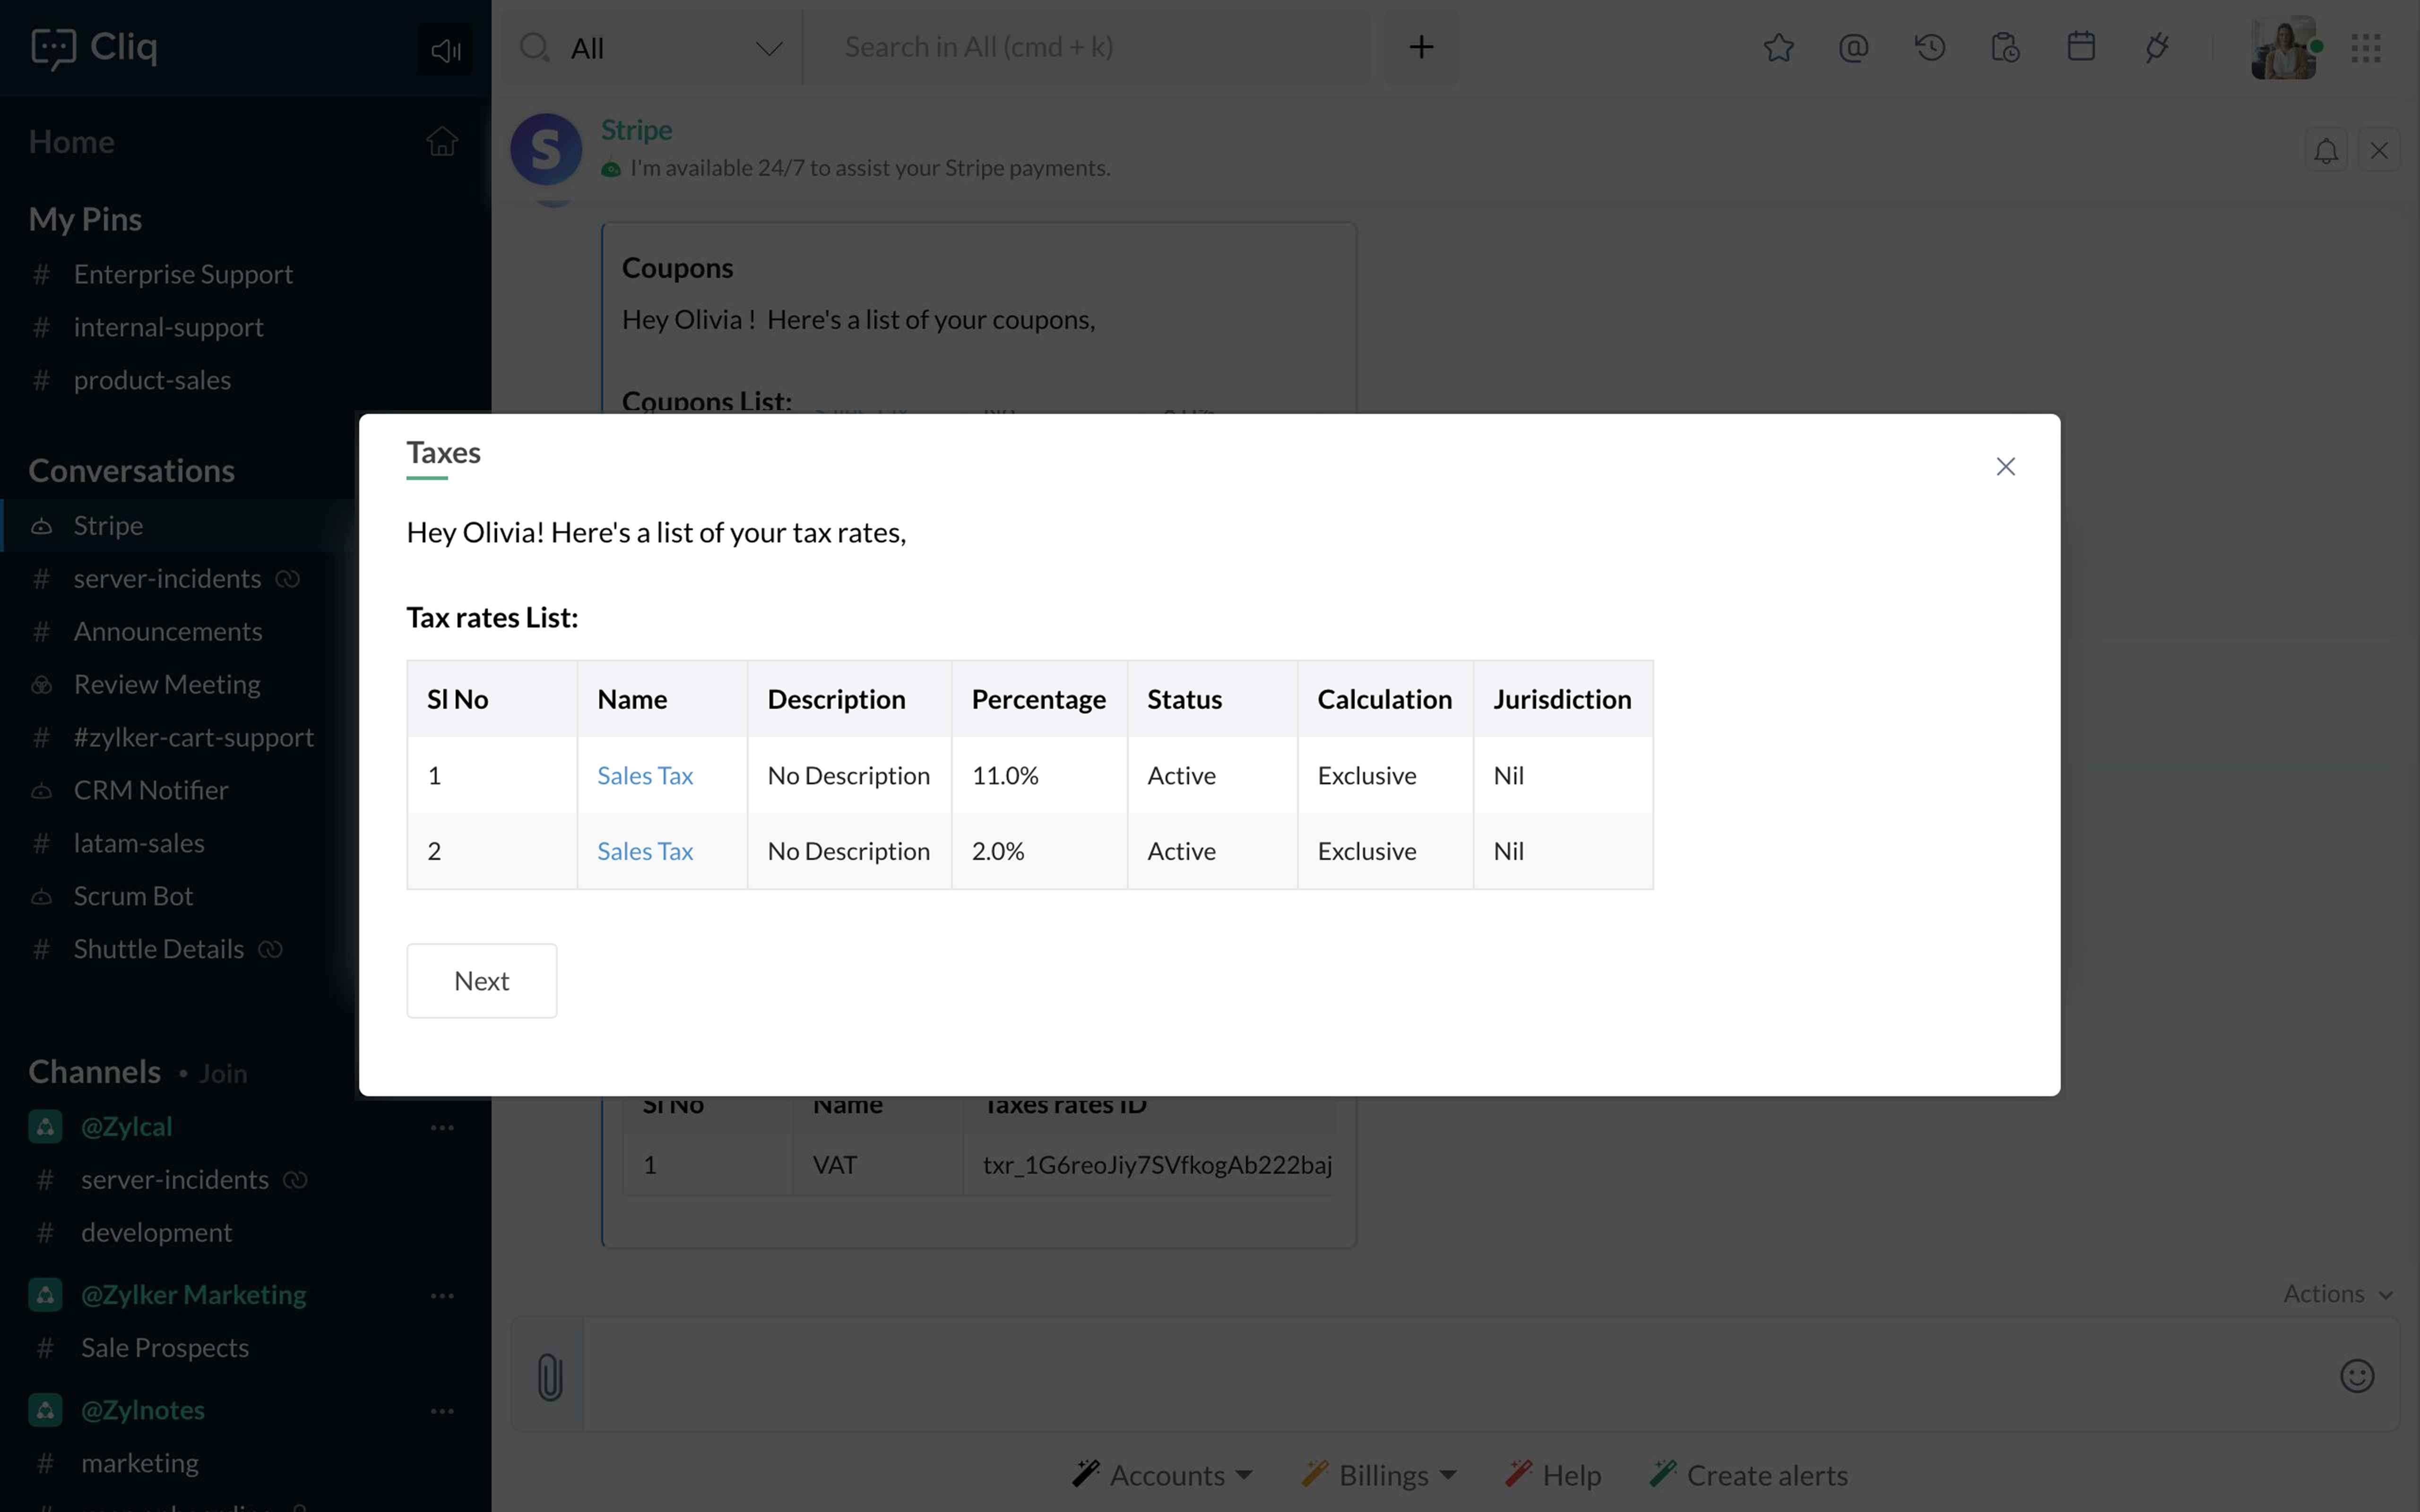Select the Taxes tab heading
2420x1512 pixels.
tap(443, 453)
